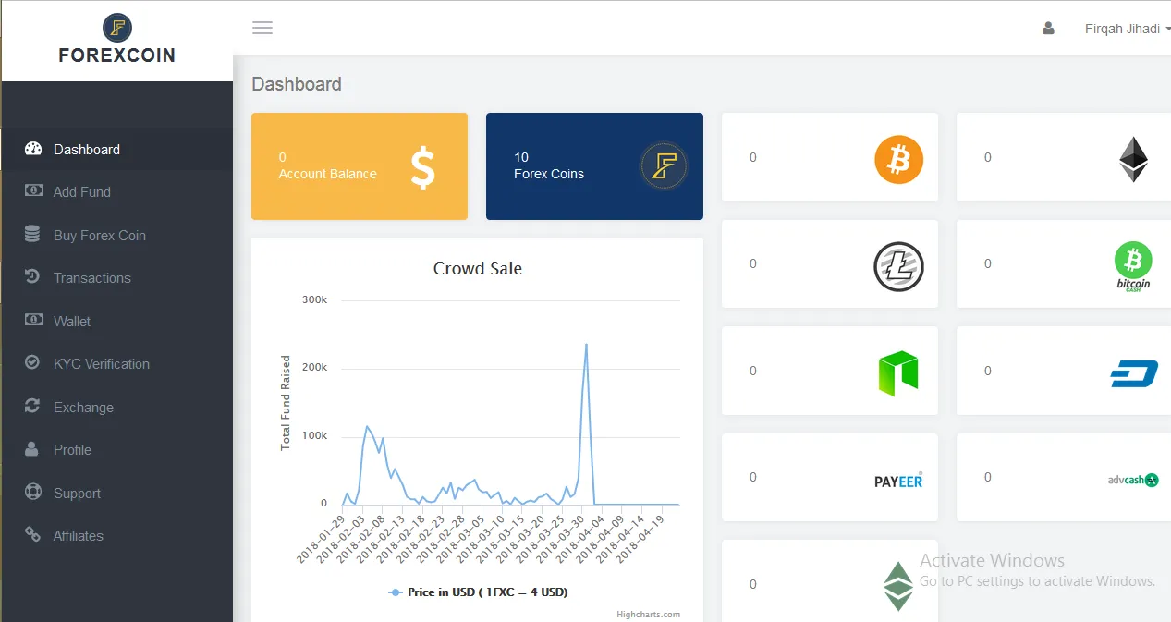Viewport: 1171px width, 622px height.
Task: Open the Wallet menu item
Action: 116,321
